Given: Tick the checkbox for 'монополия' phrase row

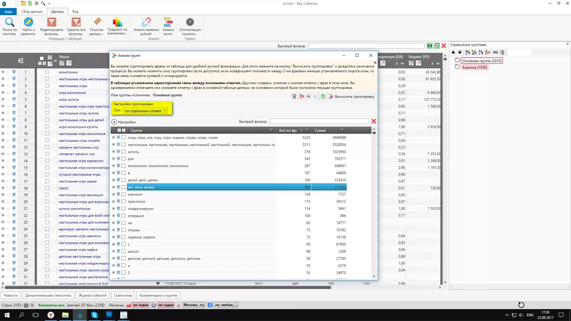Looking at the screenshot, I should (x=47, y=72).
